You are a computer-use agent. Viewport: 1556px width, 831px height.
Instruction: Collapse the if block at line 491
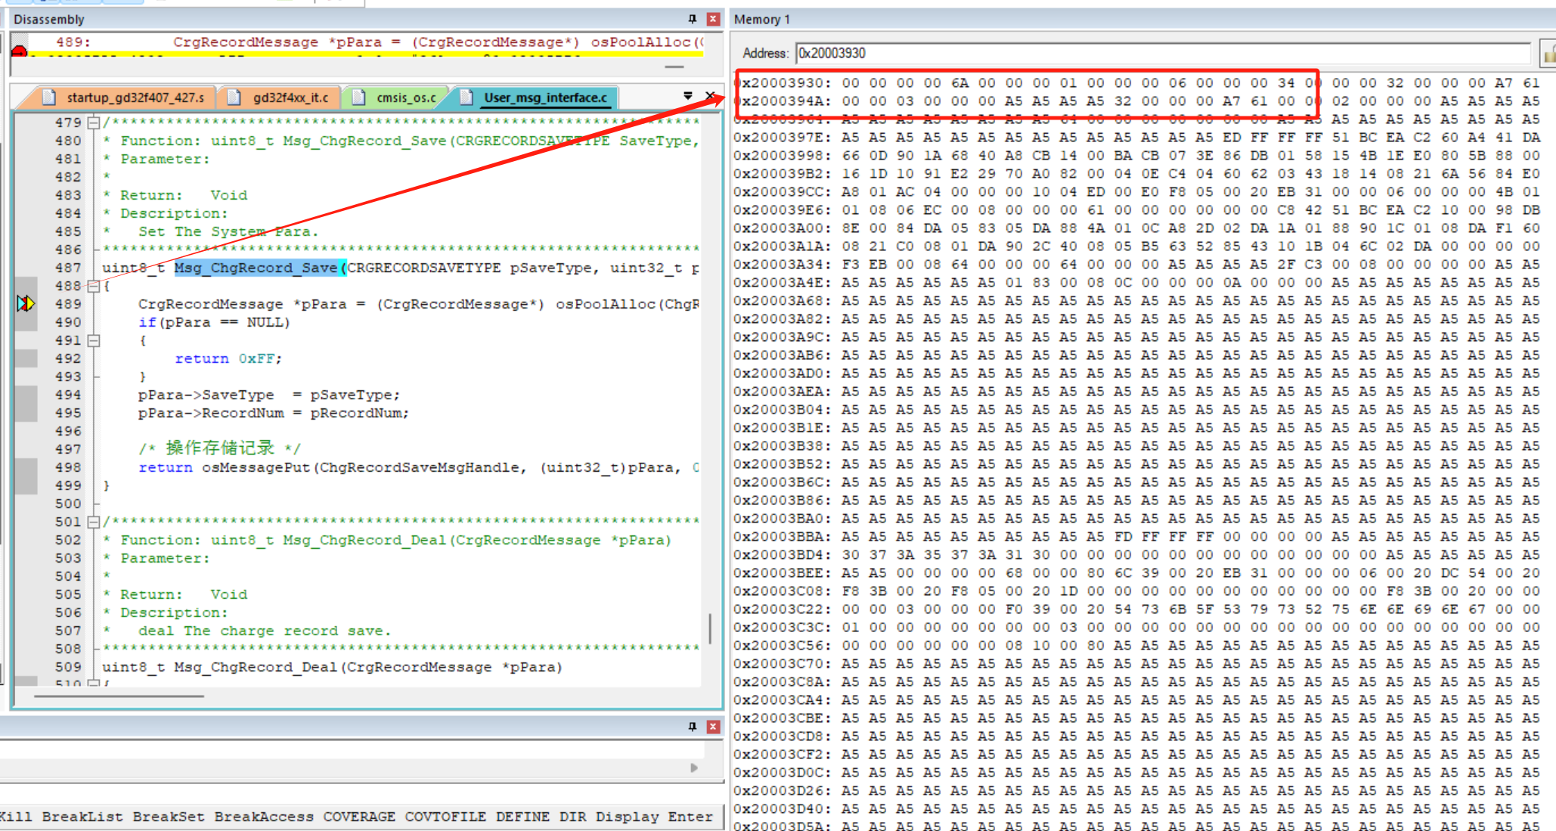(x=94, y=340)
